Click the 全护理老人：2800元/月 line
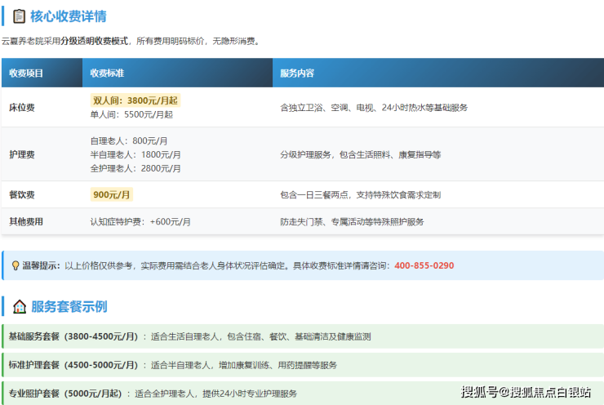 (135, 168)
